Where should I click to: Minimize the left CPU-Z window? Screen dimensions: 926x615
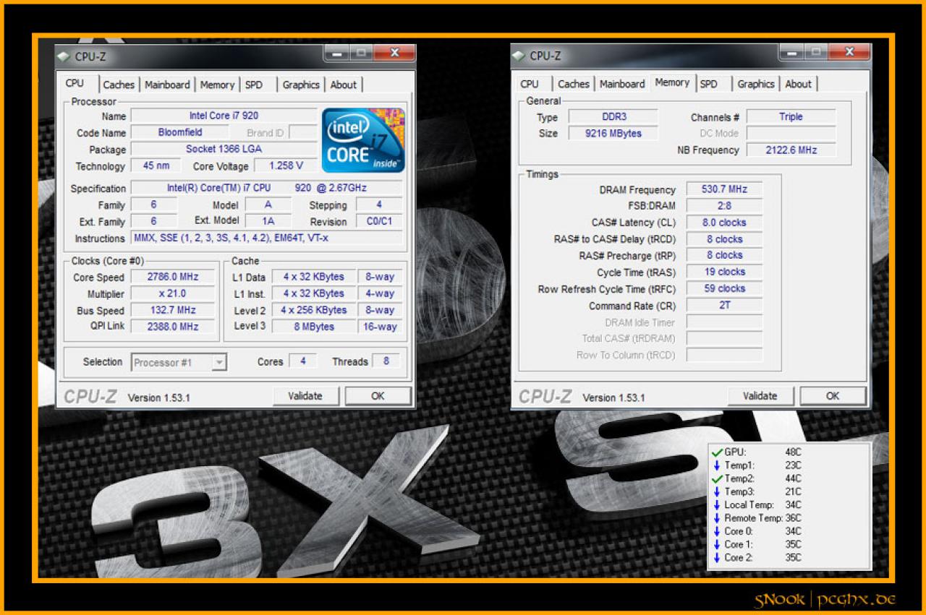[336, 53]
